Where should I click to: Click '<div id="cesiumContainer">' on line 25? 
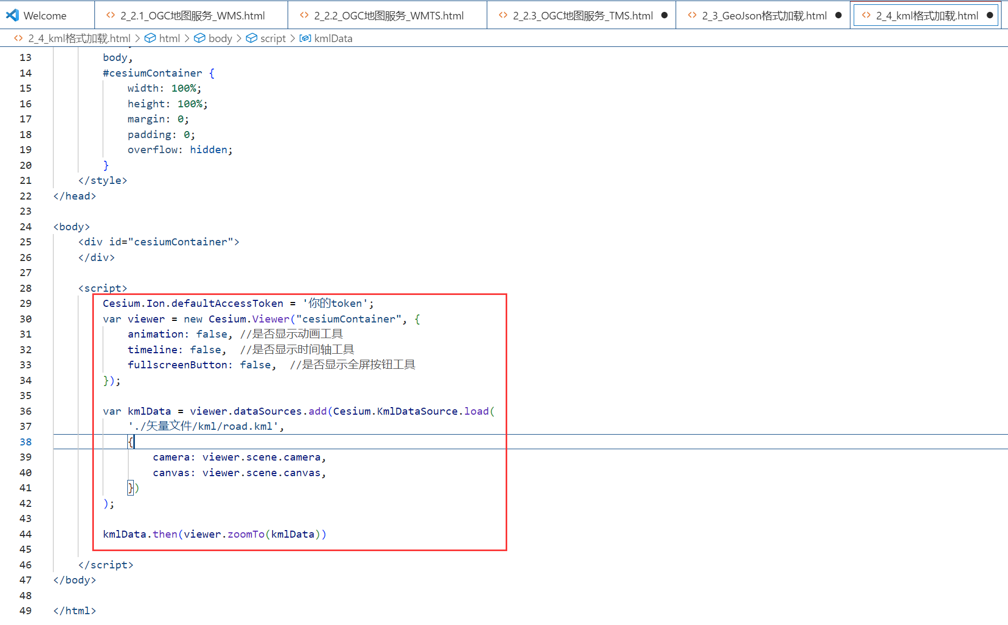[x=159, y=242]
